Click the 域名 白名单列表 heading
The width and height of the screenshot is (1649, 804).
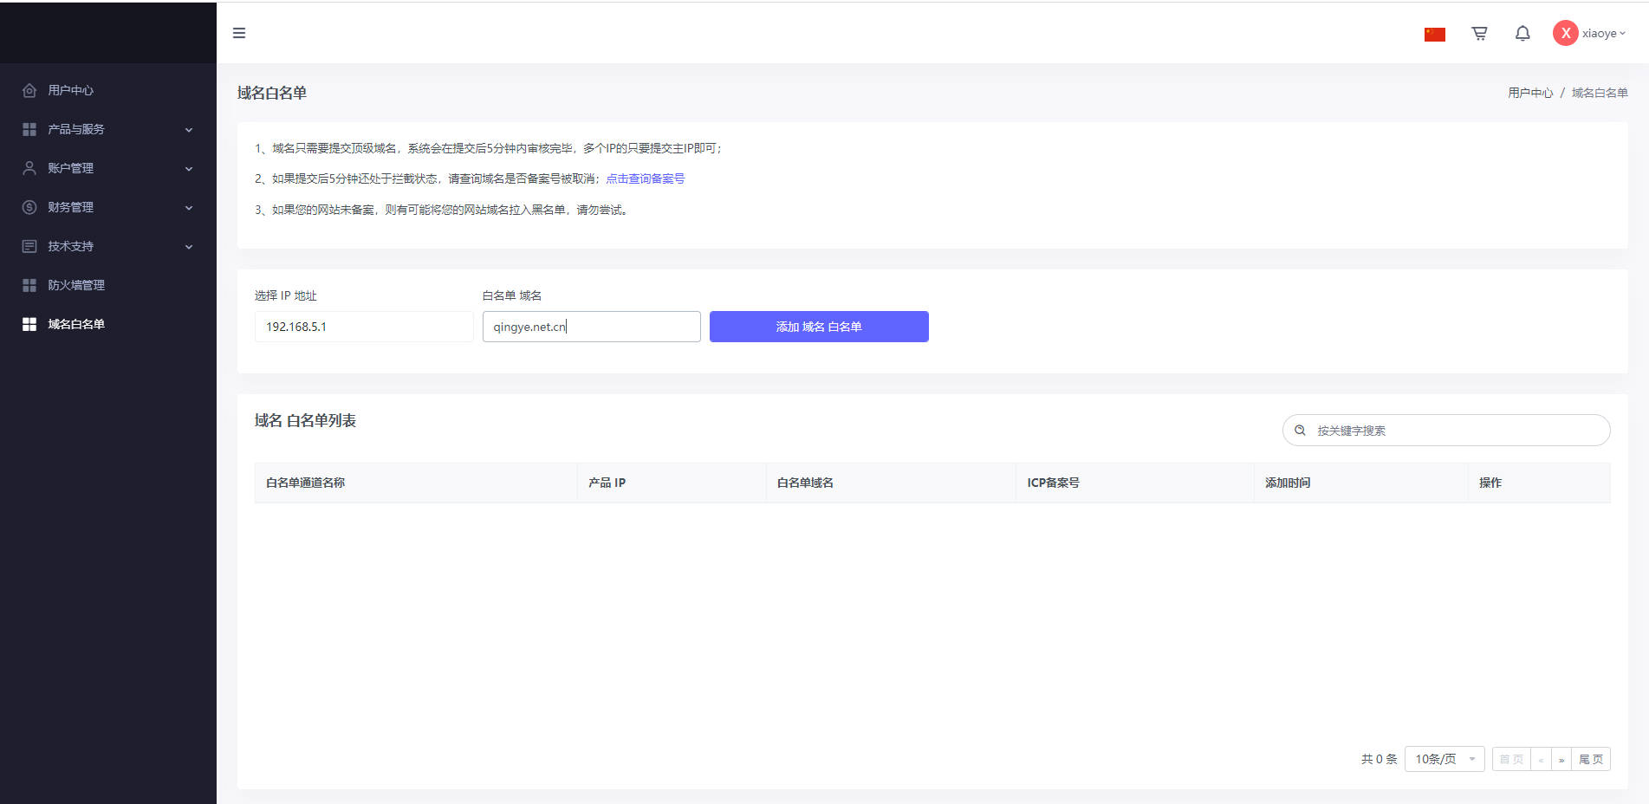tap(305, 420)
